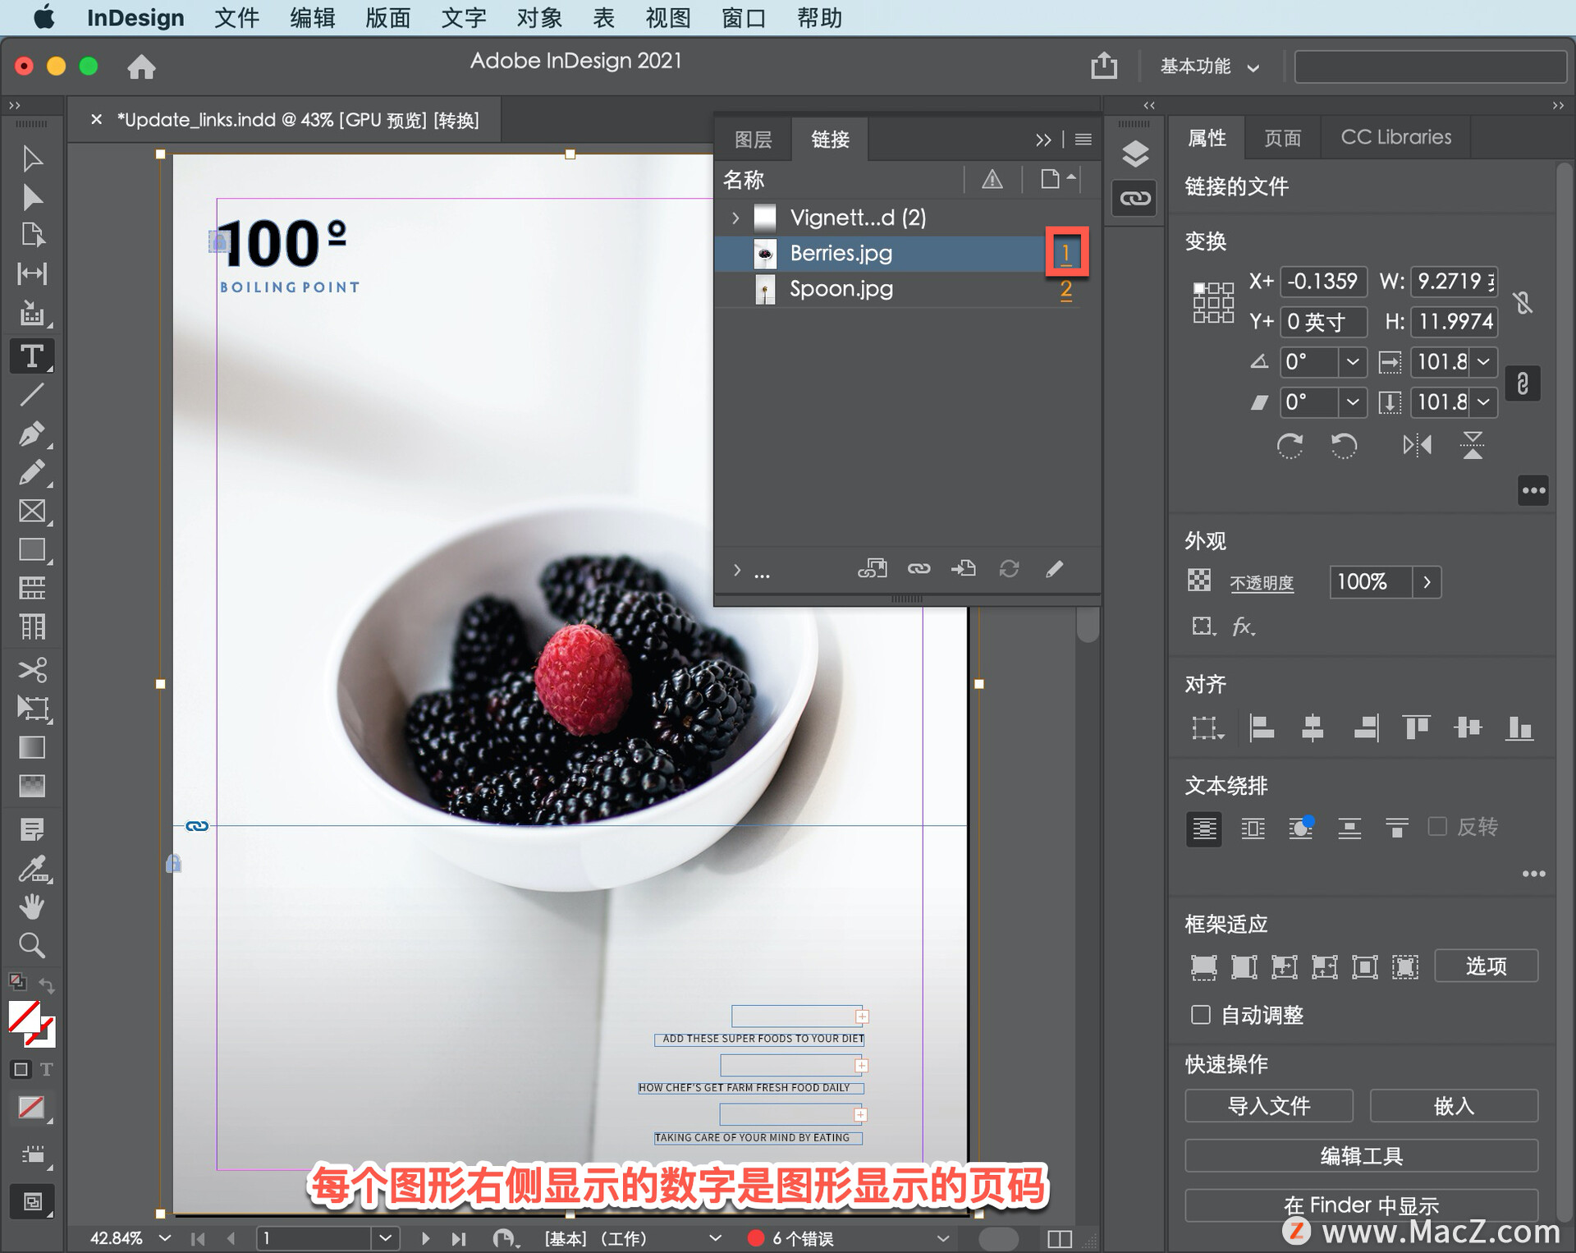Viewport: 1576px width, 1253px height.
Task: Select the Hand tool
Action: (x=31, y=906)
